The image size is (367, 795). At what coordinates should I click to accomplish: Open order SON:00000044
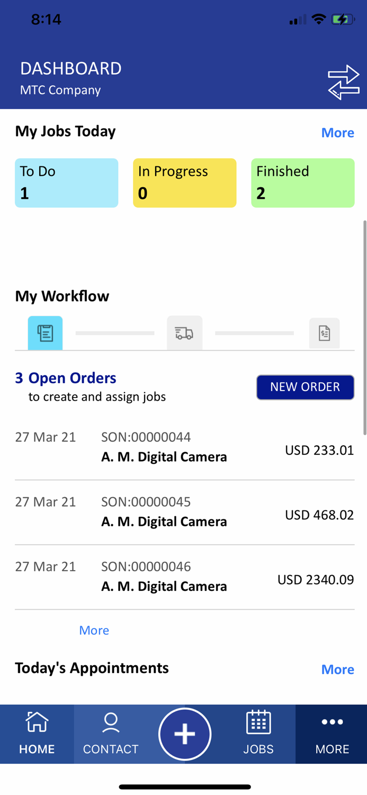coord(184,448)
